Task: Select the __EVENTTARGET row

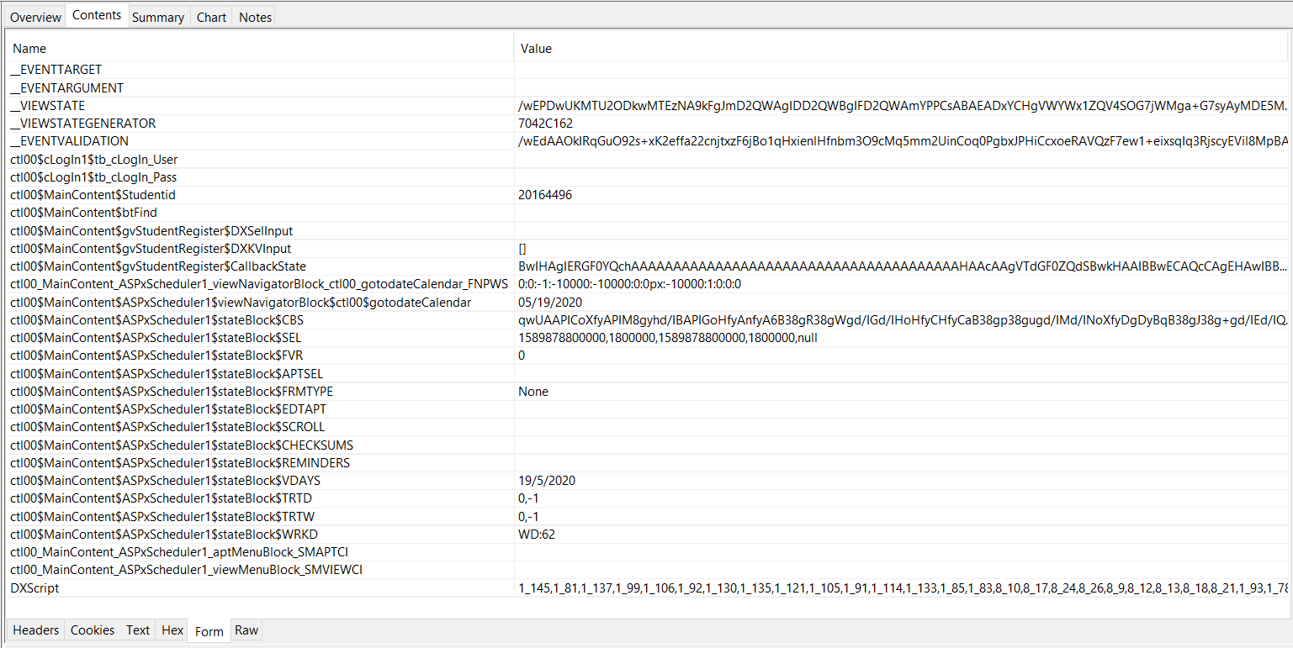Action: click(648, 70)
